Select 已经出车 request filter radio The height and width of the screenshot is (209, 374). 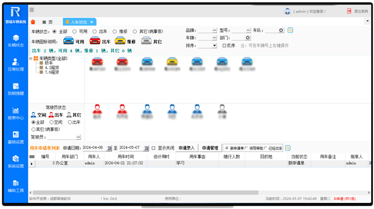point(265,148)
